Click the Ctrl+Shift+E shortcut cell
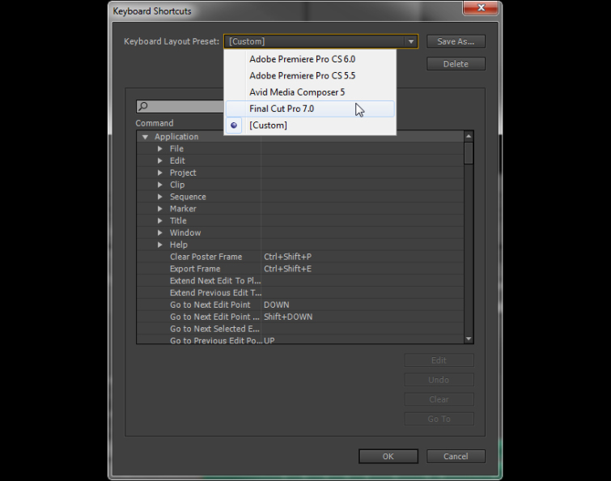Image resolution: width=611 pixels, height=481 pixels. (287, 269)
